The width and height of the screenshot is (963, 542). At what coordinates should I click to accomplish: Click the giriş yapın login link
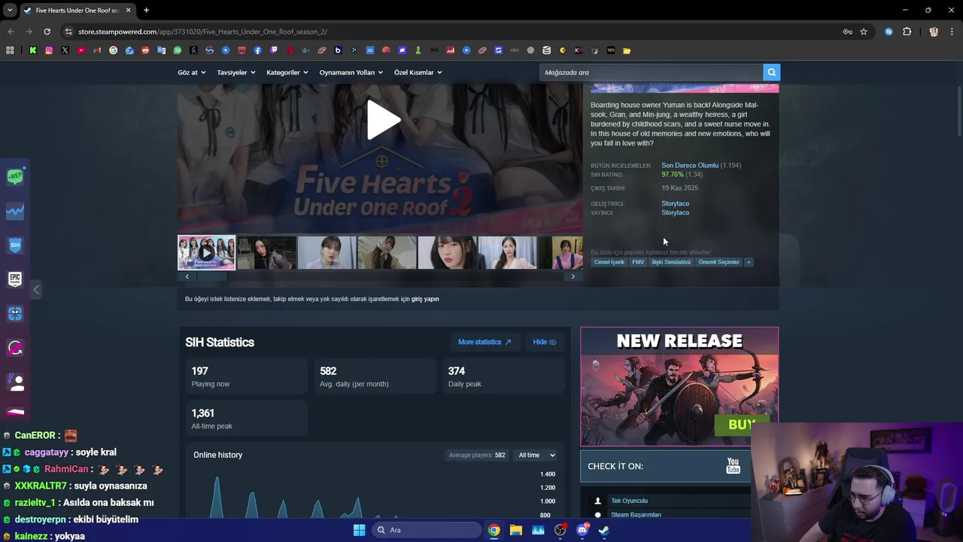[x=425, y=299]
